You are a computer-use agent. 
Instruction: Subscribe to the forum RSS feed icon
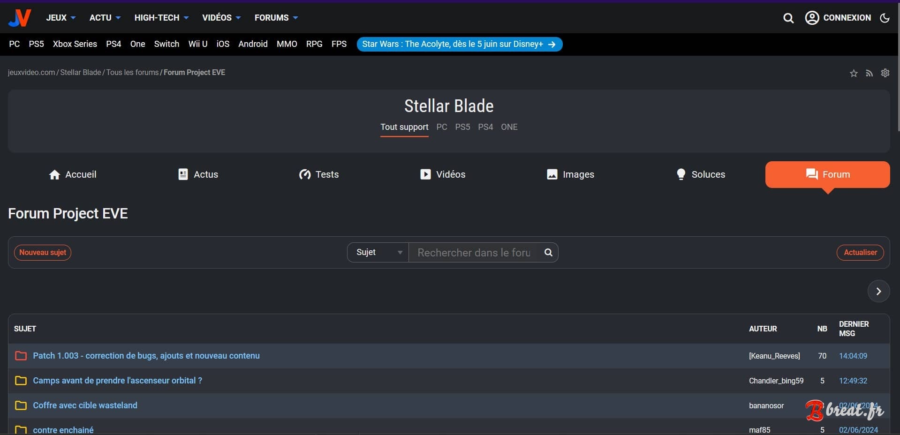pyautogui.click(x=869, y=73)
